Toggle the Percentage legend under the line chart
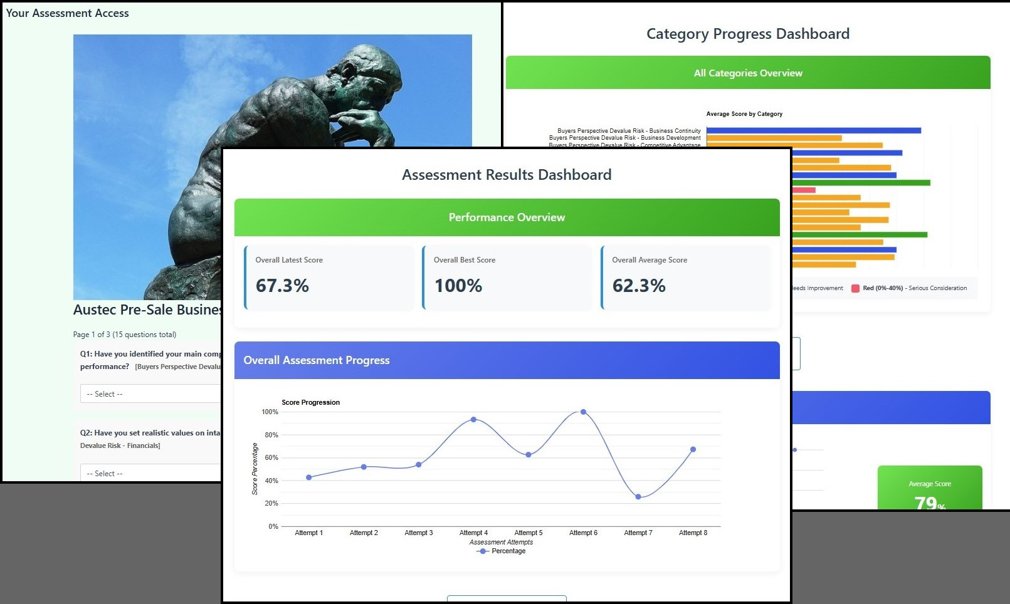Viewport: 1010px width, 604px height. [x=501, y=551]
